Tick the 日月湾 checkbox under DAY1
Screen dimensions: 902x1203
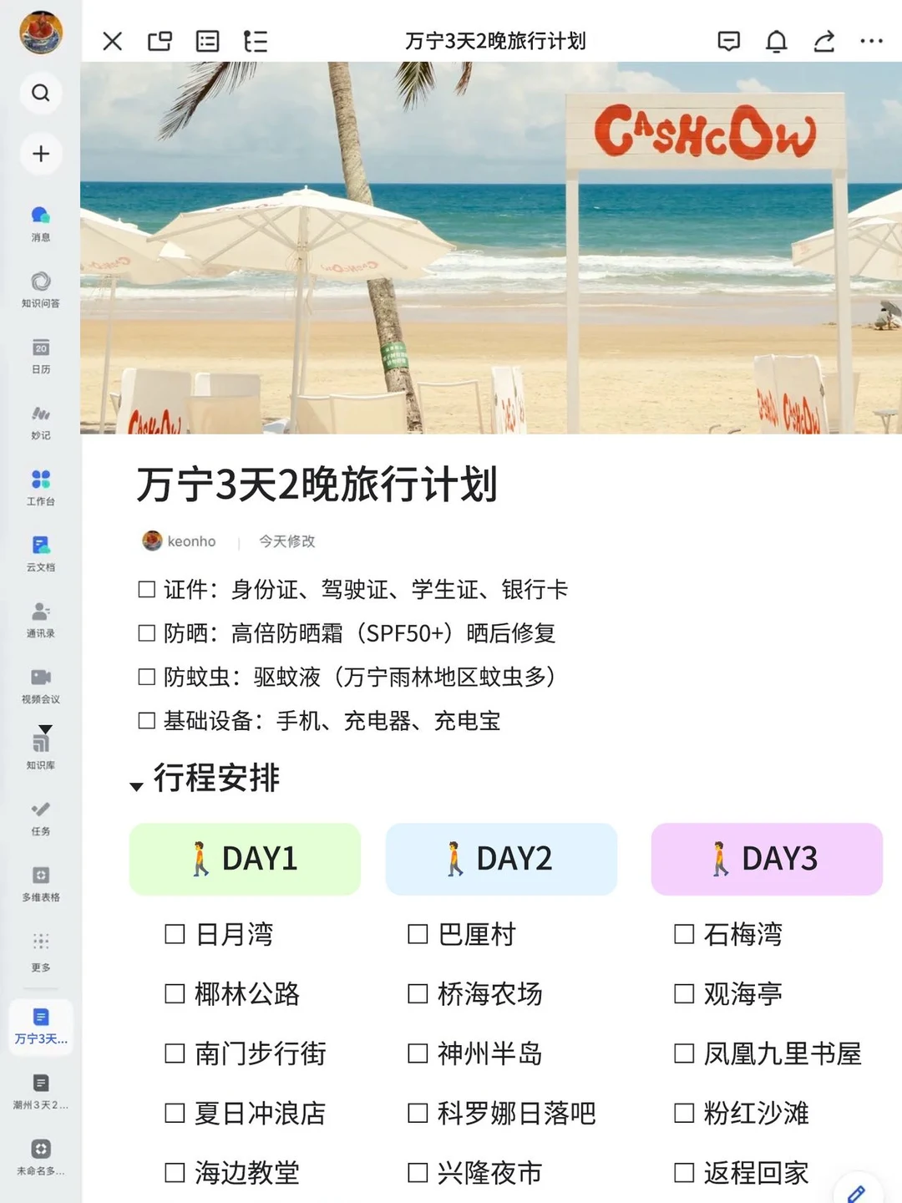(x=174, y=934)
